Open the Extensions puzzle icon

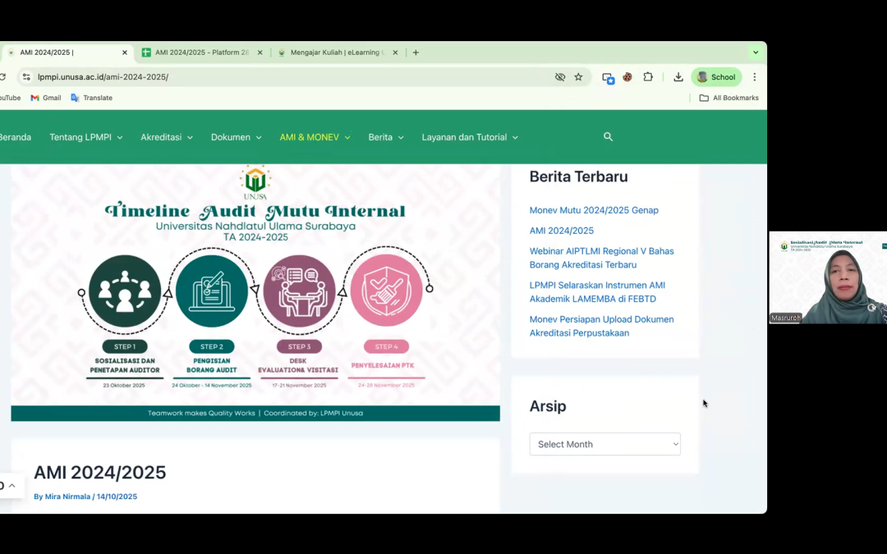(x=648, y=77)
